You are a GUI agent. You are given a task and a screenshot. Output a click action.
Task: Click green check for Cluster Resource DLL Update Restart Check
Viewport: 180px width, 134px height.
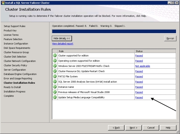point(55,71)
